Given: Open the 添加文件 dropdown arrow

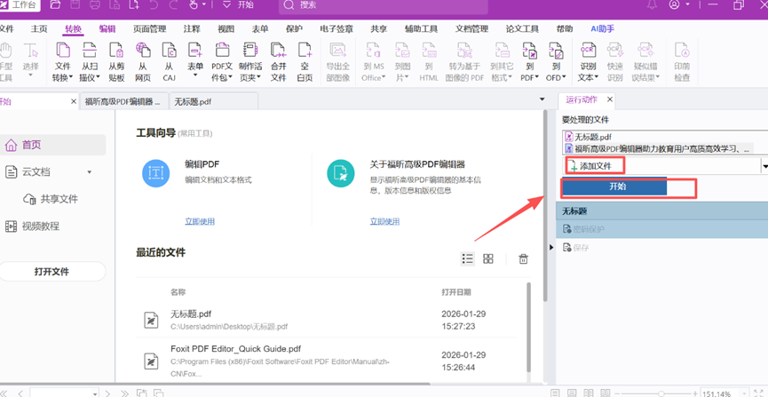Looking at the screenshot, I should [x=764, y=166].
